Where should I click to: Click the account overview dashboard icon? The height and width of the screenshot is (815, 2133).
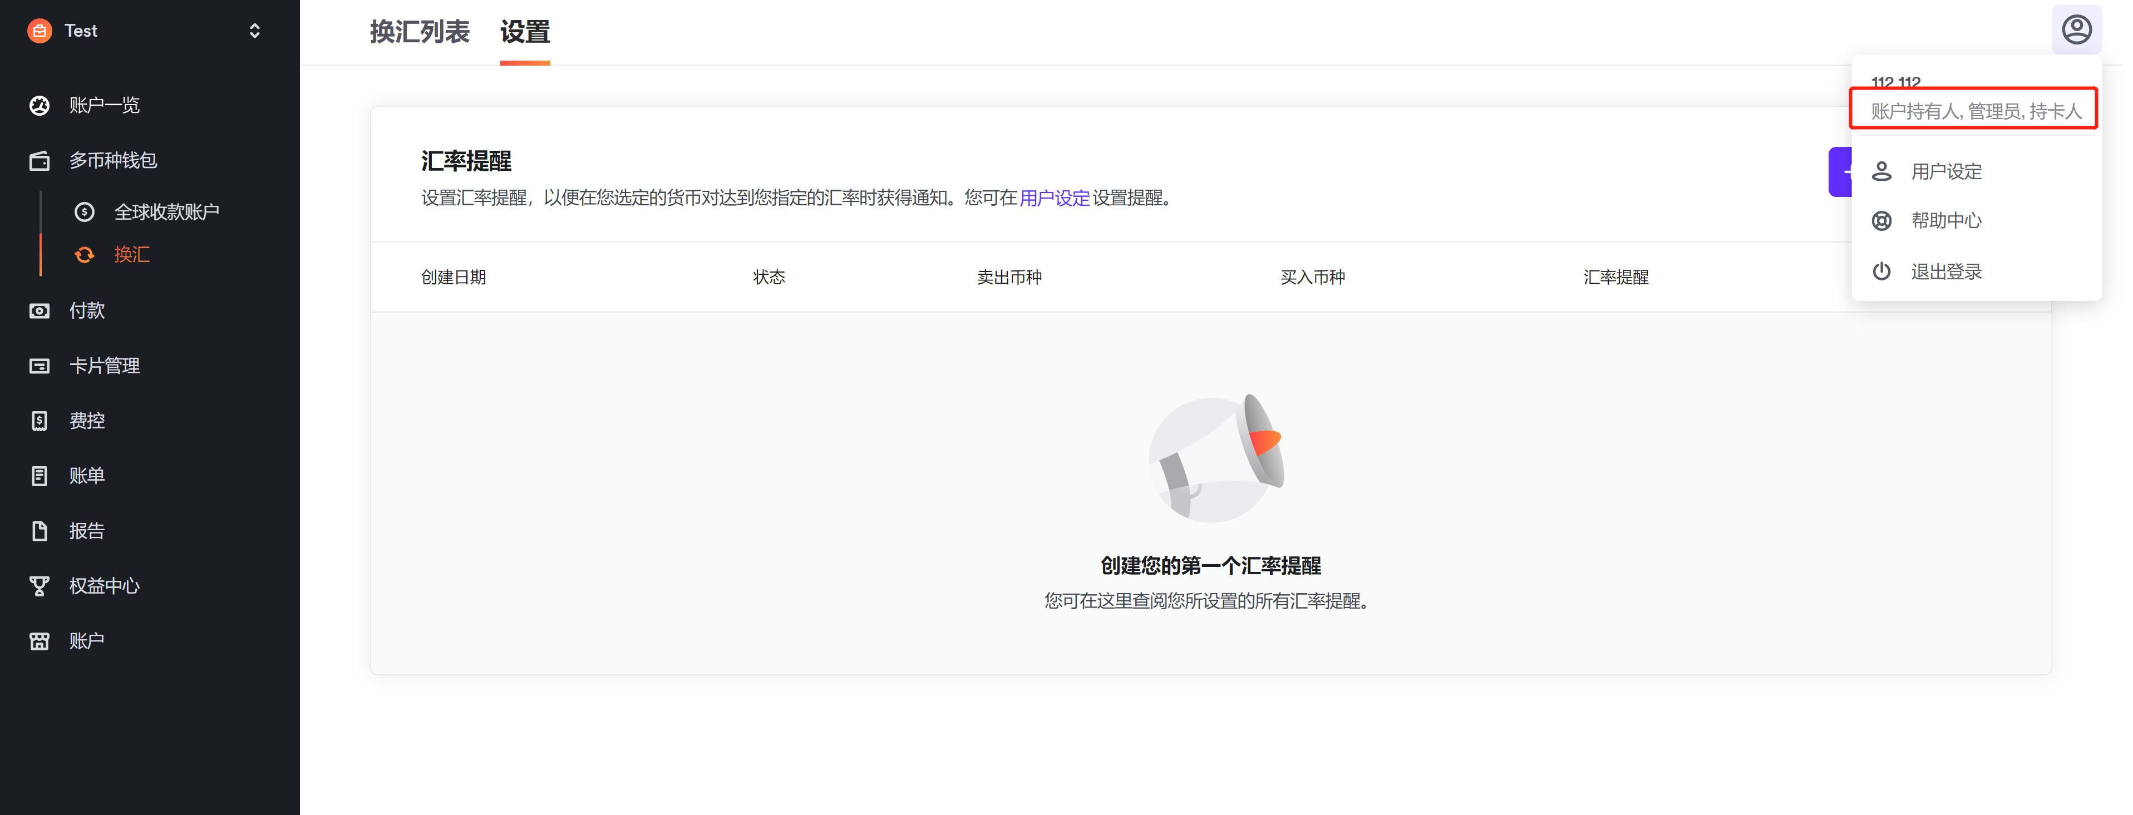39,105
